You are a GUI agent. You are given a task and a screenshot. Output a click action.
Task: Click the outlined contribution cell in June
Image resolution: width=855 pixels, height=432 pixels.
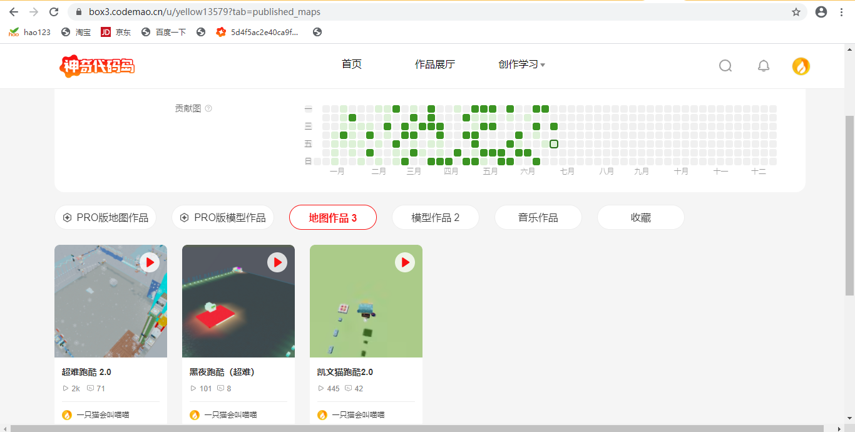point(554,144)
